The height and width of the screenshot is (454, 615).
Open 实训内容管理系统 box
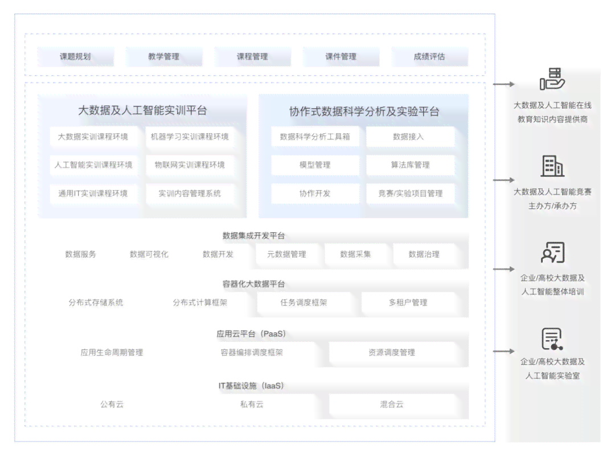pos(190,193)
